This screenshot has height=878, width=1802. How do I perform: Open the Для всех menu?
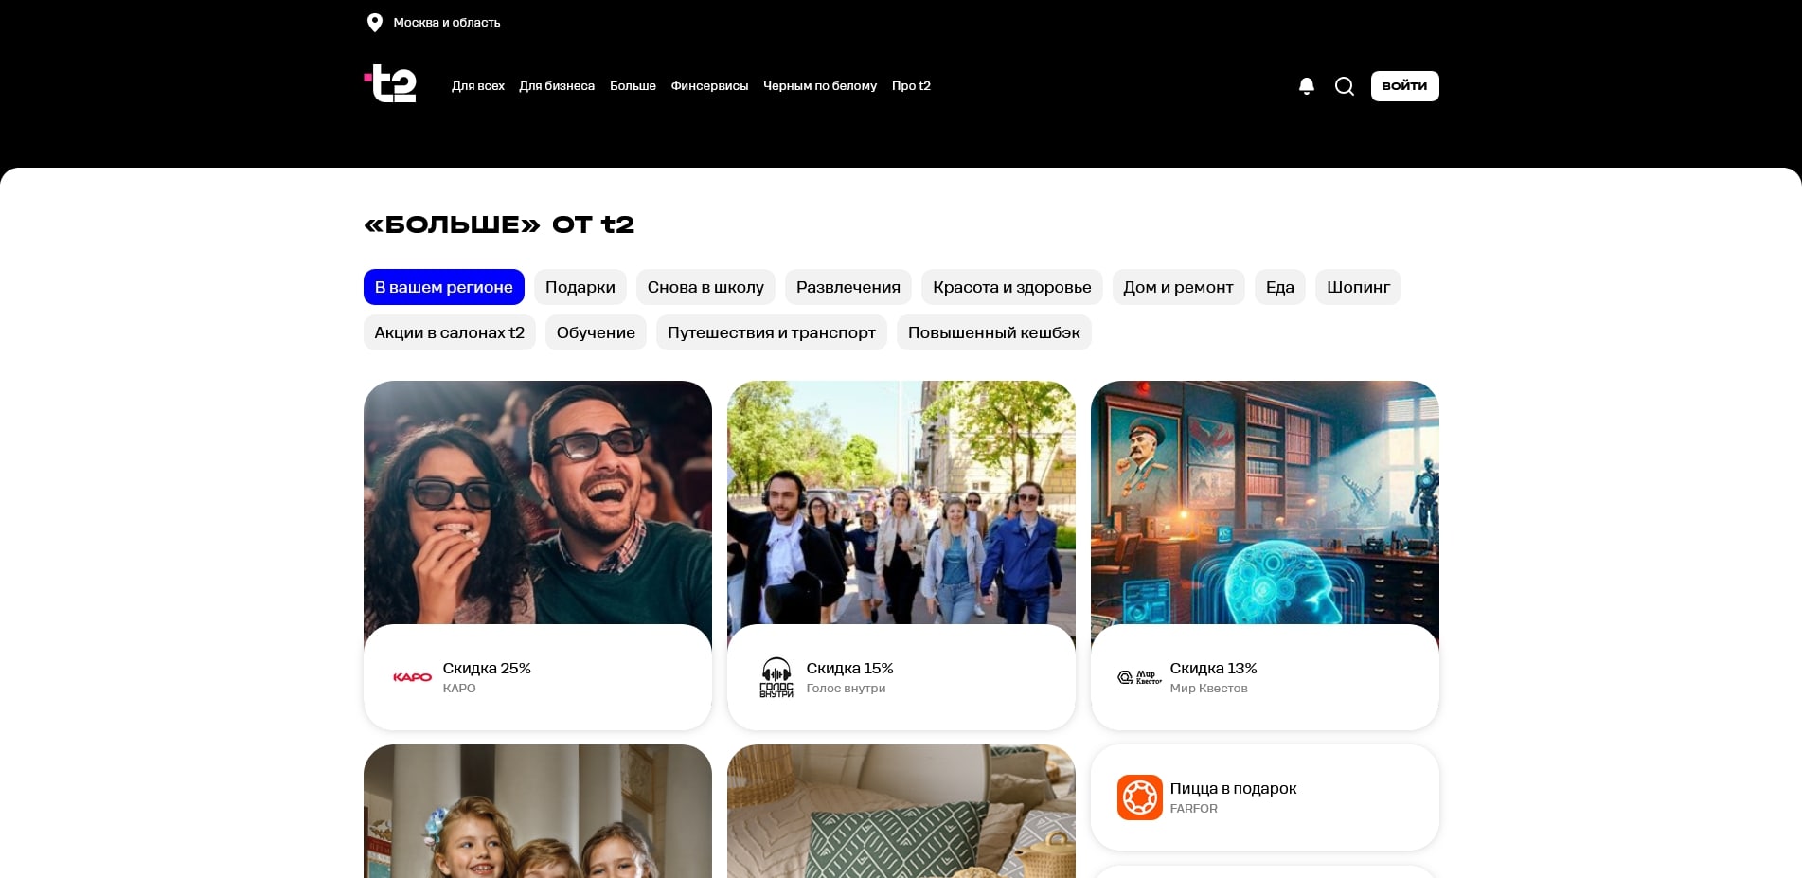pos(477,86)
